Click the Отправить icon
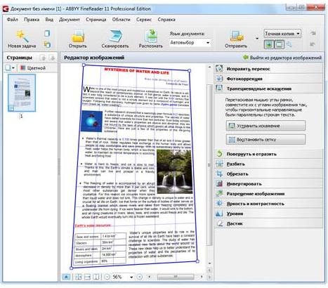The image size is (328, 288). 236,37
